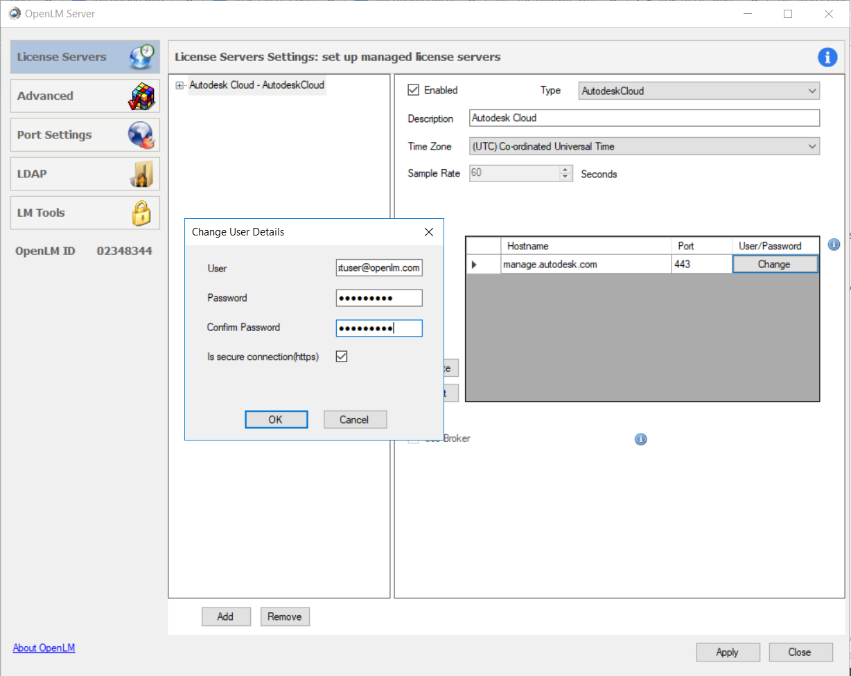Click into the Confirm Password field
The width and height of the screenshot is (851, 676).
point(379,328)
